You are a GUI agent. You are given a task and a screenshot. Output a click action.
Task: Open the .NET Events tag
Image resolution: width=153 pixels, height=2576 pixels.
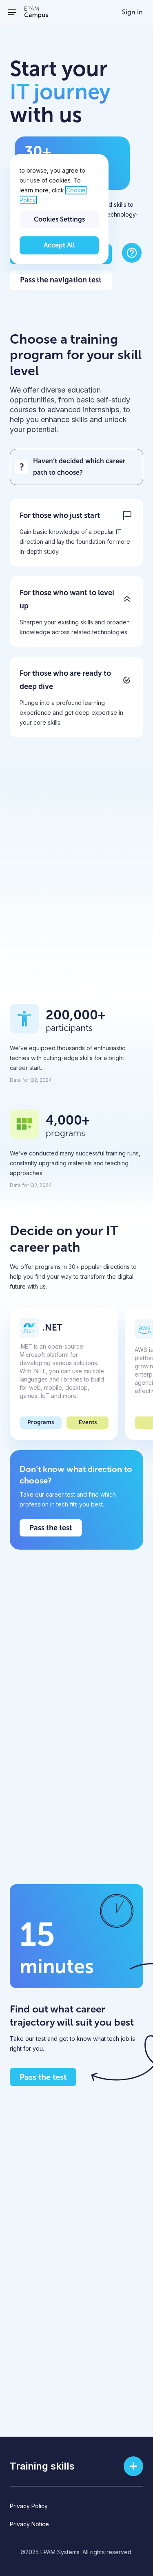(87, 1422)
